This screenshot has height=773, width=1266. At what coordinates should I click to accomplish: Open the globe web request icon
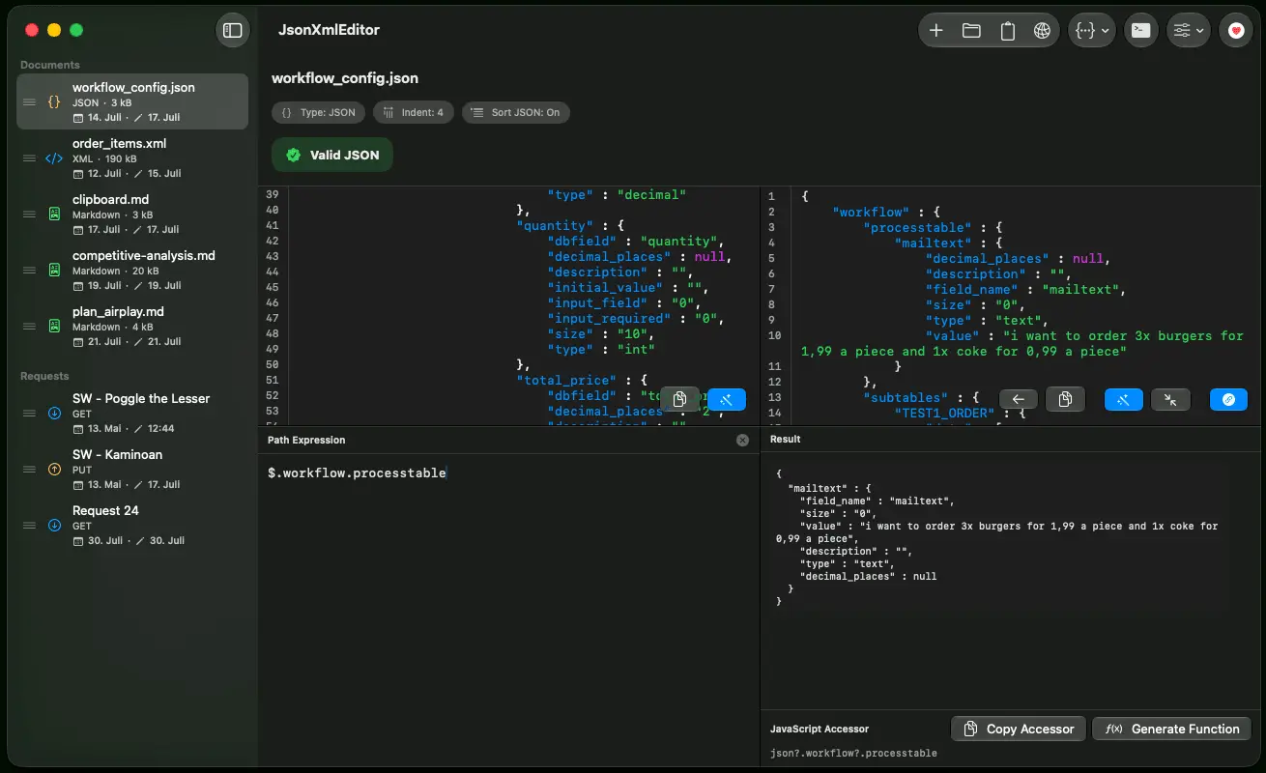coord(1042,30)
